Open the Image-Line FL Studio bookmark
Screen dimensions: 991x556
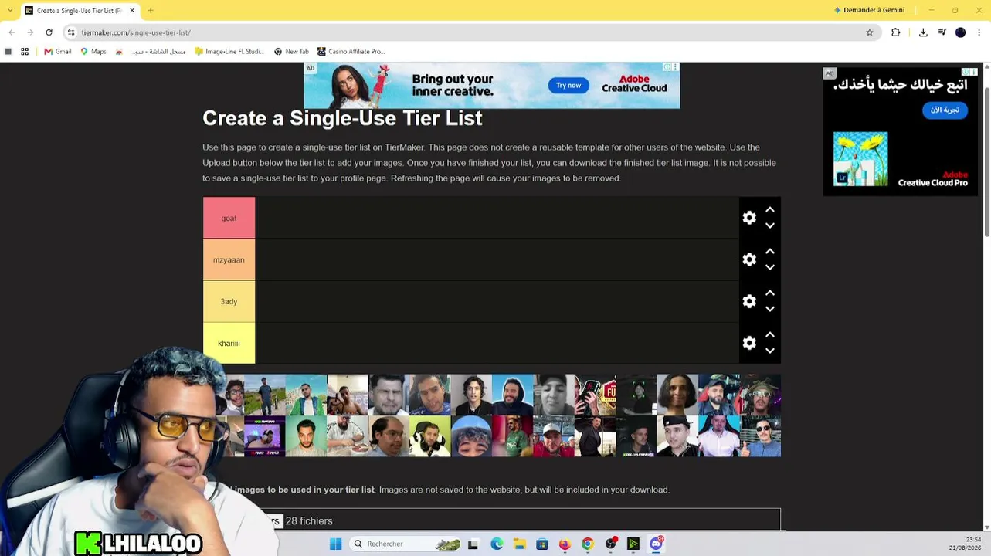point(229,52)
